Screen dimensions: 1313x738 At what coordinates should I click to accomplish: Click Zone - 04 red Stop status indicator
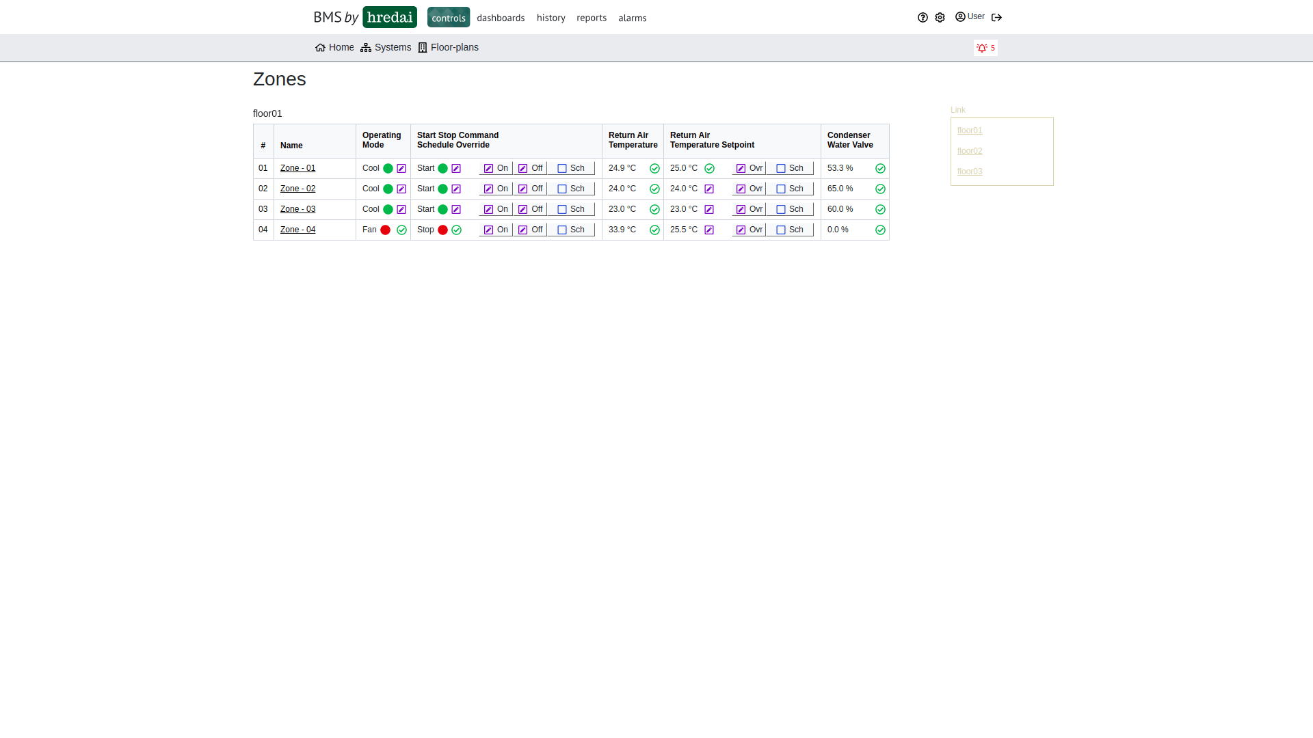(x=442, y=230)
